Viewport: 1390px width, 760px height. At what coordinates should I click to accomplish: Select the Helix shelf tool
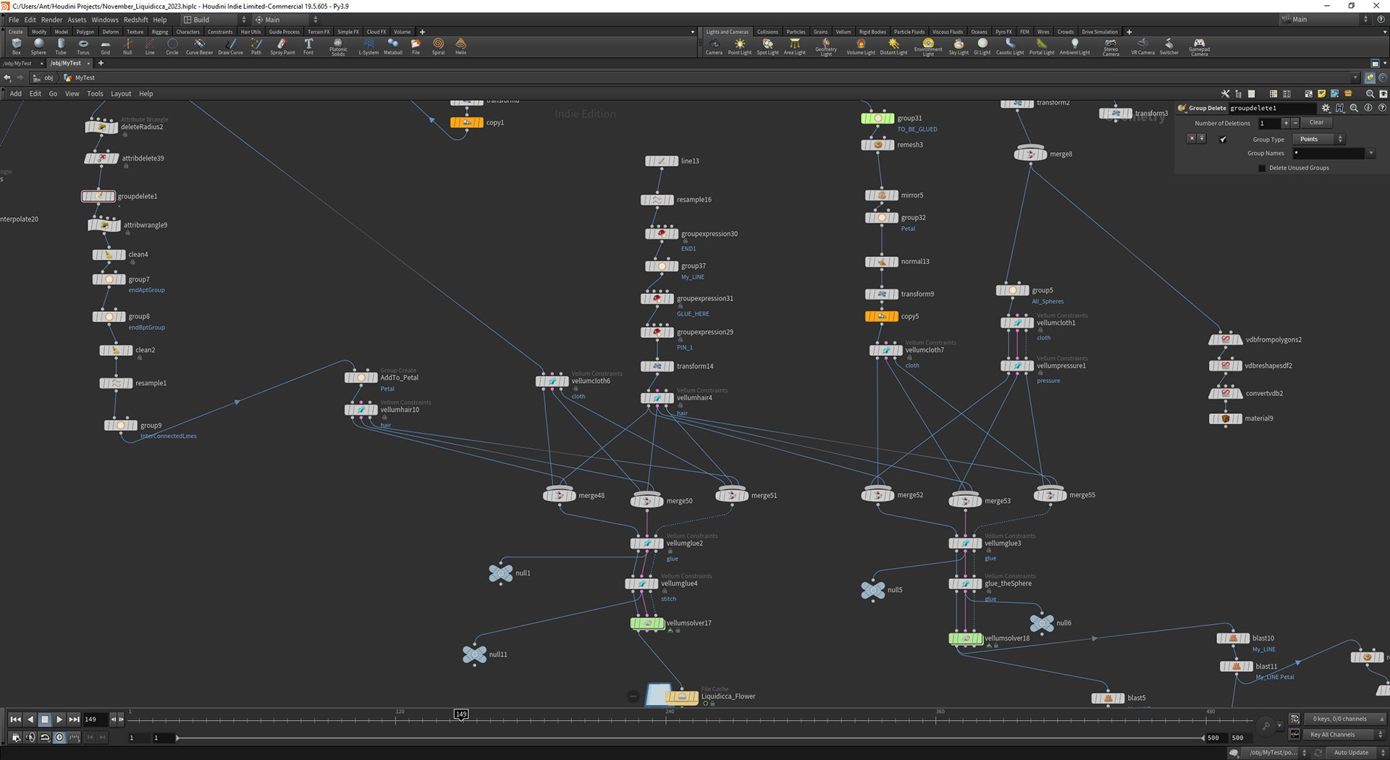[460, 46]
